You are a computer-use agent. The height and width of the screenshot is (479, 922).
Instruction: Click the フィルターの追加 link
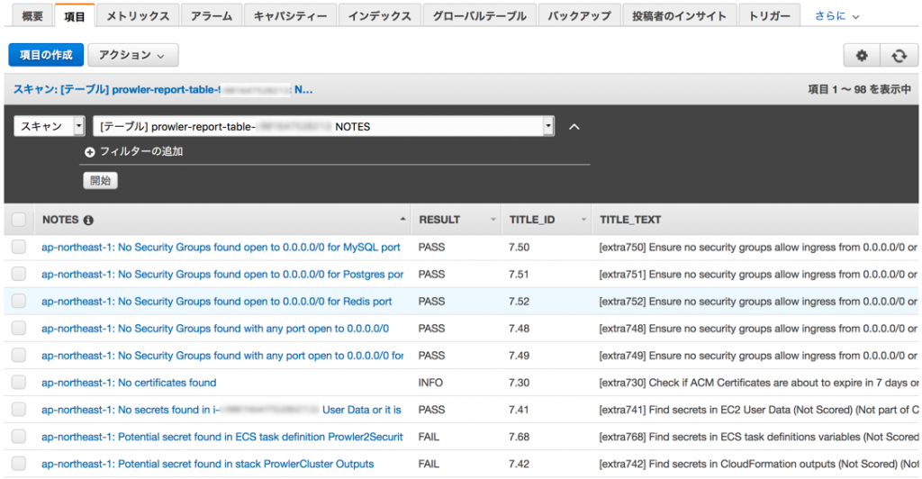pos(141,151)
